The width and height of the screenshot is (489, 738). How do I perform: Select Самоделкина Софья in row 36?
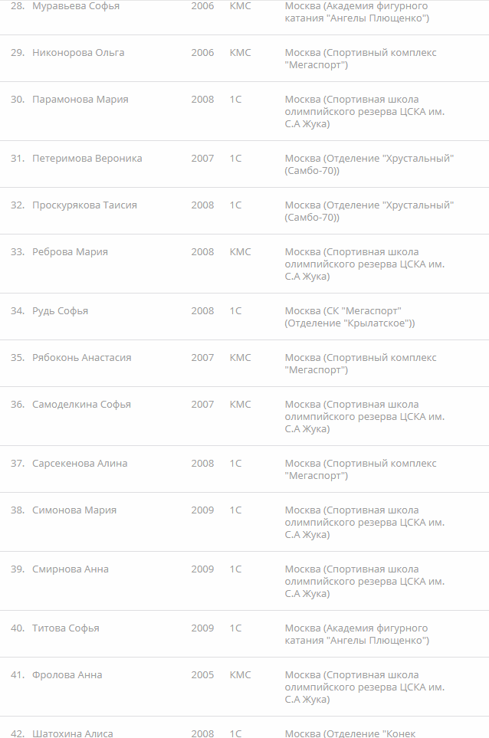[x=81, y=405]
